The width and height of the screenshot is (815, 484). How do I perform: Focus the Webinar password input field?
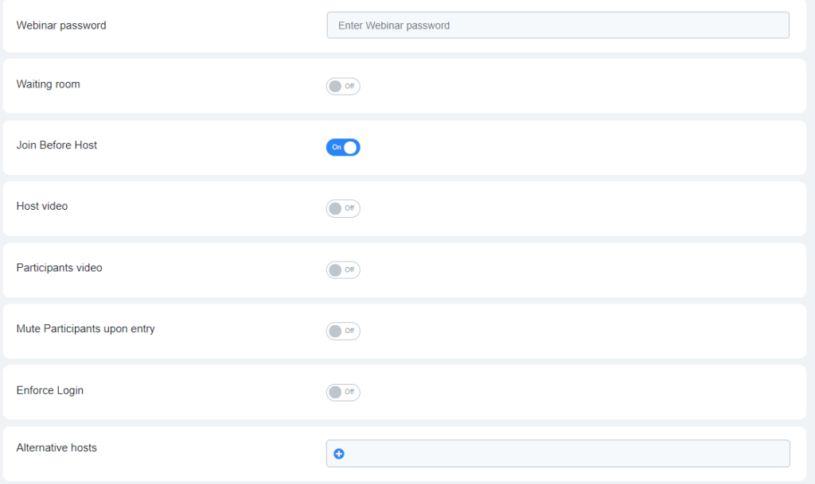click(x=557, y=25)
